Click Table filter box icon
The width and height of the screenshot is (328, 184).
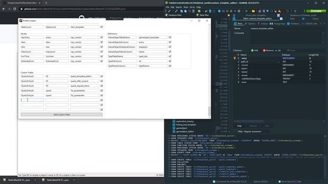click(197, 15)
